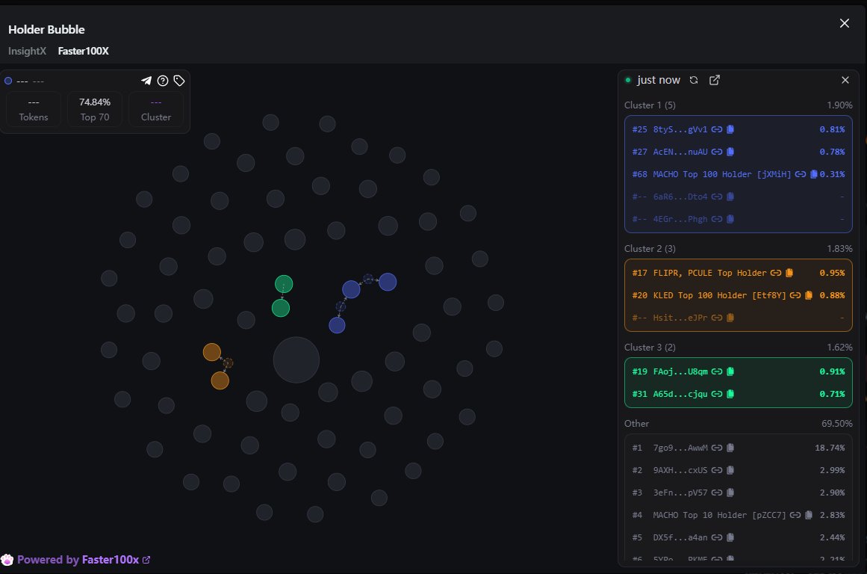Copy address of #17 FLIPR, PCULE Top Holder
The height and width of the screenshot is (574, 867).
coord(789,273)
